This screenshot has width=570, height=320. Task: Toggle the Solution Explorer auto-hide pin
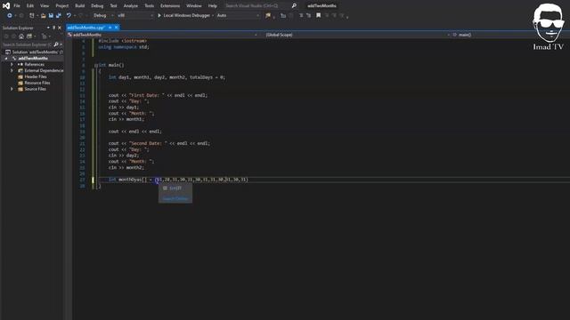(53, 28)
